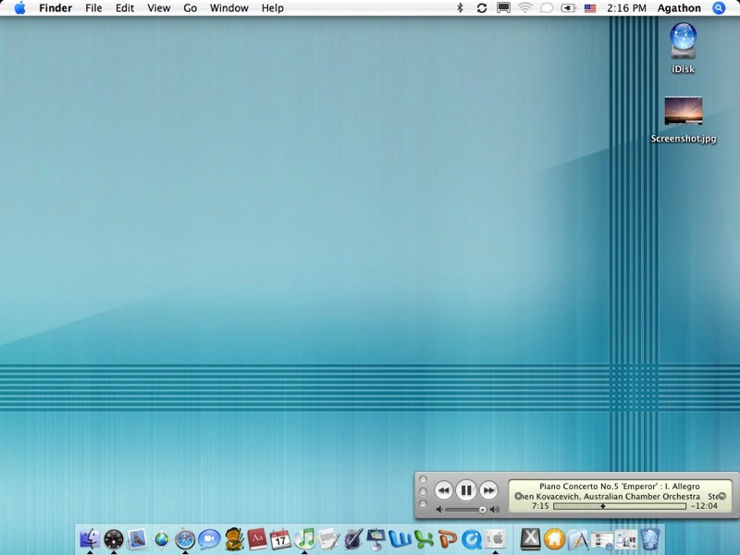Open the Dictionary app in Dock

[x=257, y=538]
